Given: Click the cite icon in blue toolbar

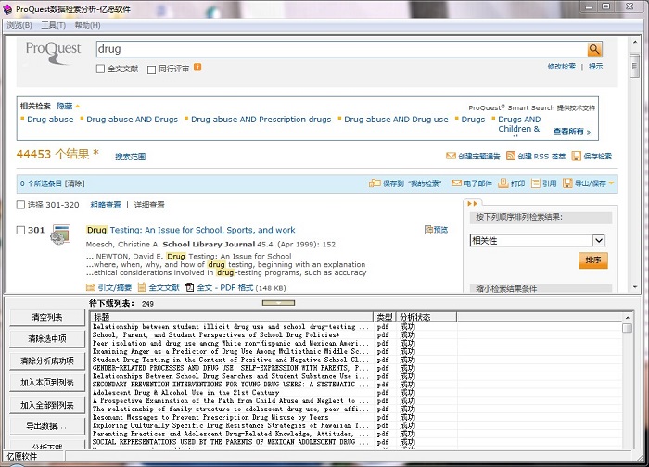Looking at the screenshot, I should (536, 183).
